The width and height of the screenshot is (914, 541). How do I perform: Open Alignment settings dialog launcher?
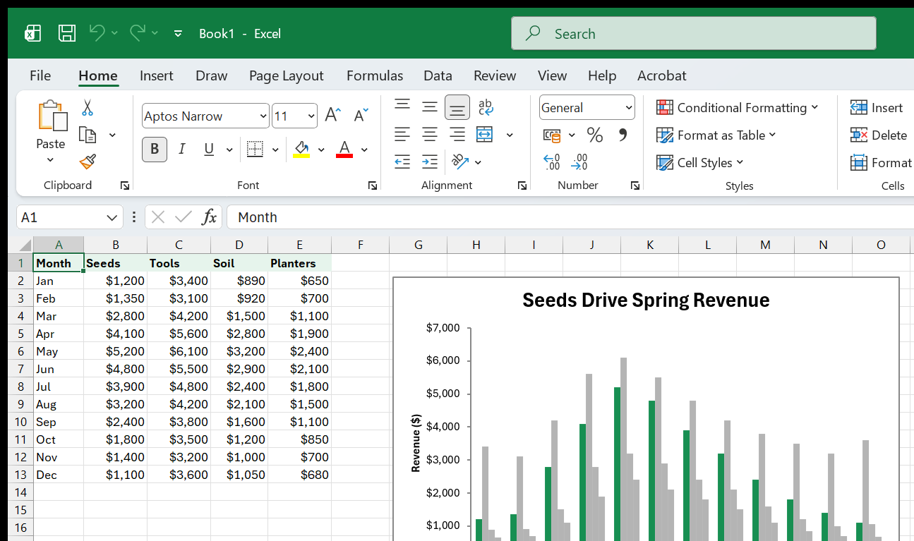522,186
